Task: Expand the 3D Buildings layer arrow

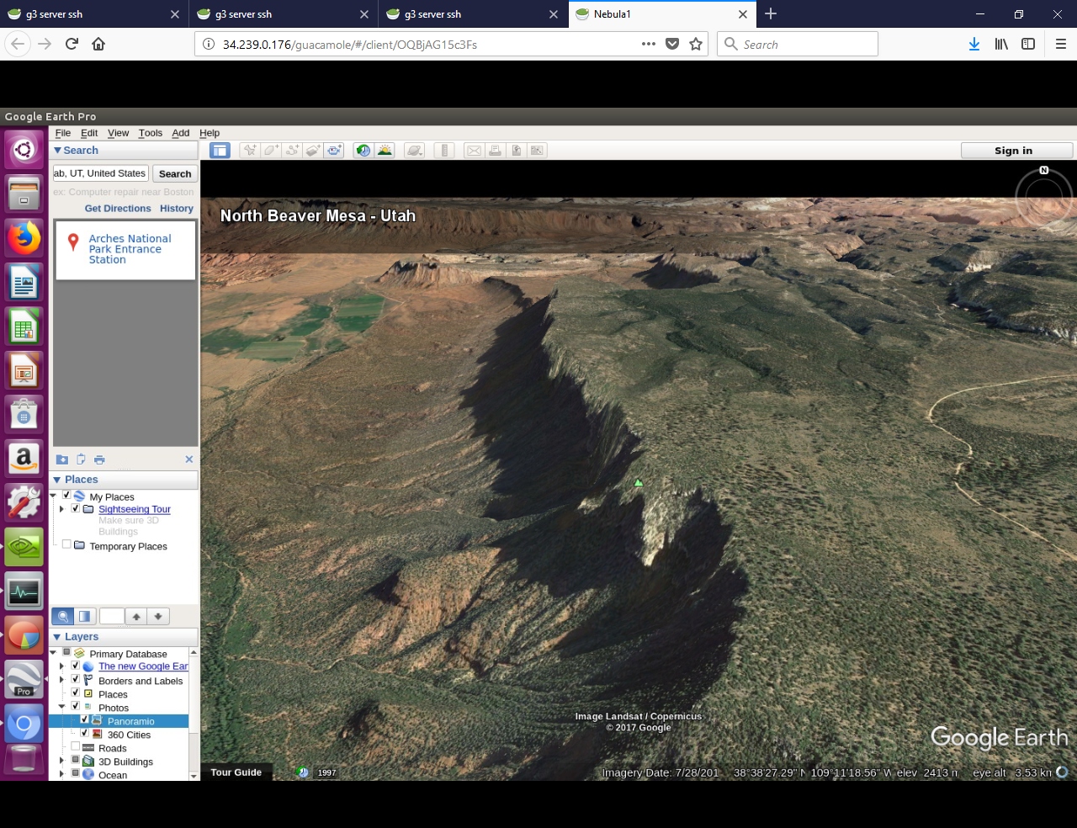Action: [61, 761]
